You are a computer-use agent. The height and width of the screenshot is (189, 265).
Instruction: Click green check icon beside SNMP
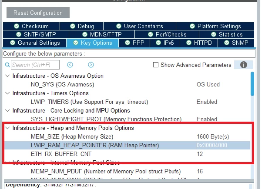pyautogui.click(x=226, y=43)
